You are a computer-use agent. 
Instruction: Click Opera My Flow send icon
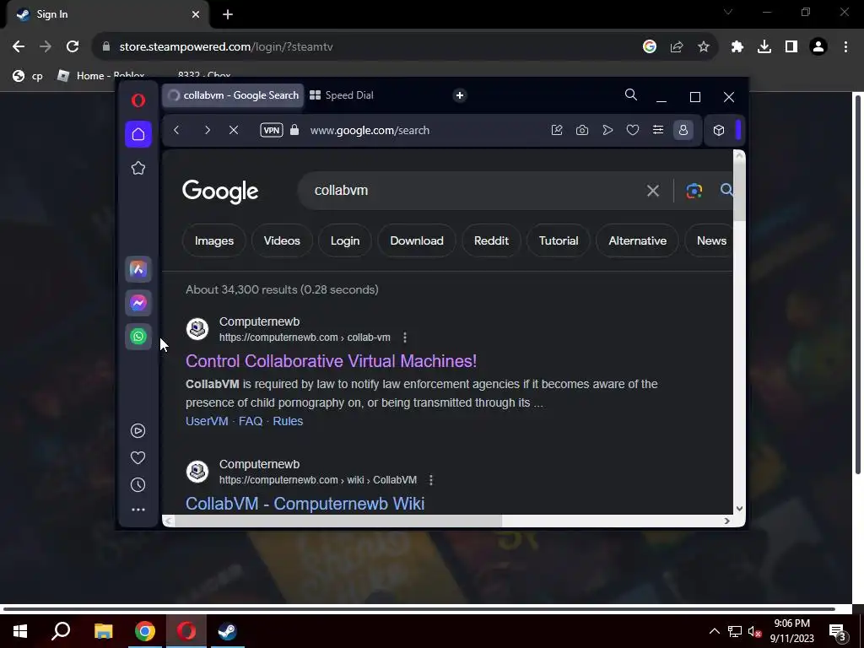(607, 130)
